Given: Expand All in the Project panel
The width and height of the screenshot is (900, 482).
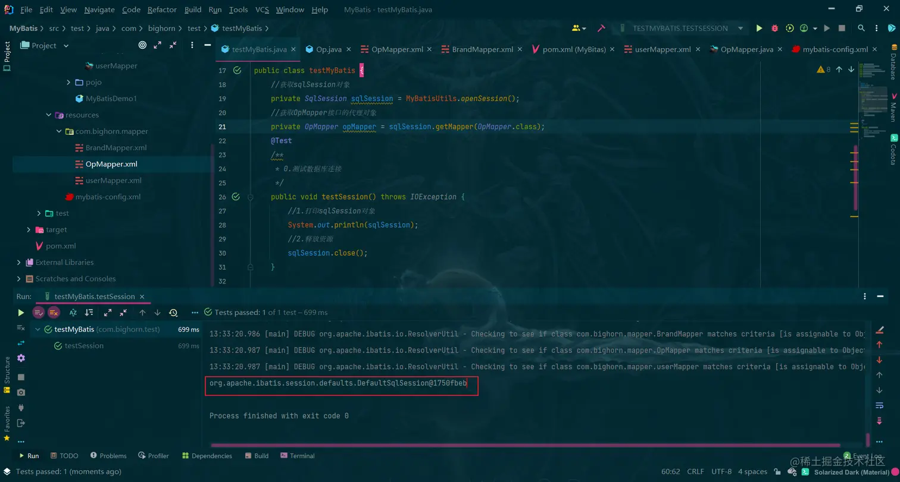Looking at the screenshot, I should (158, 45).
